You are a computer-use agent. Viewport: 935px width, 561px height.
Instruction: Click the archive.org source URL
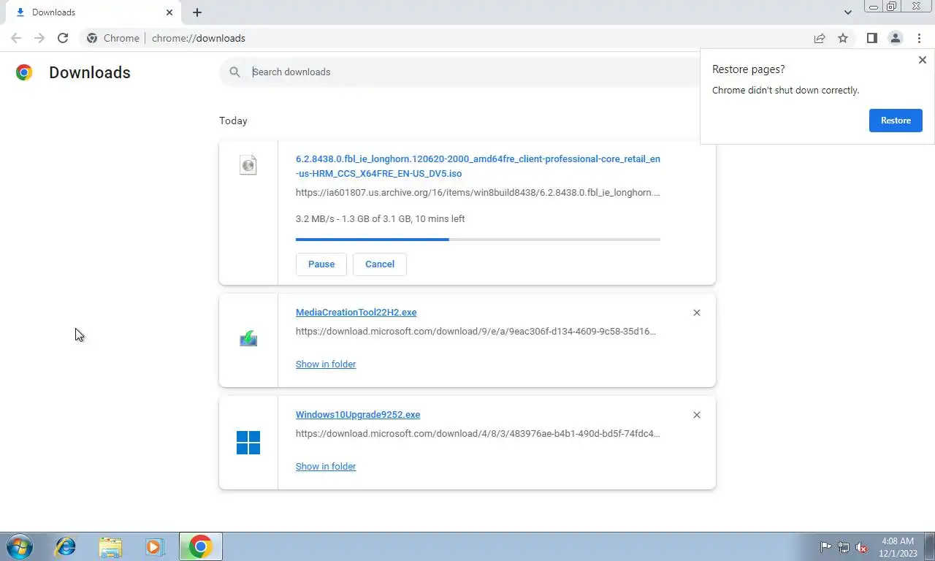[x=478, y=193]
